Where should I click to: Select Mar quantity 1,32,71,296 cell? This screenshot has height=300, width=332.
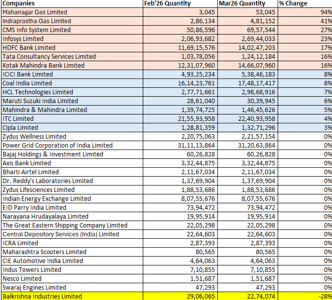(x=248, y=128)
